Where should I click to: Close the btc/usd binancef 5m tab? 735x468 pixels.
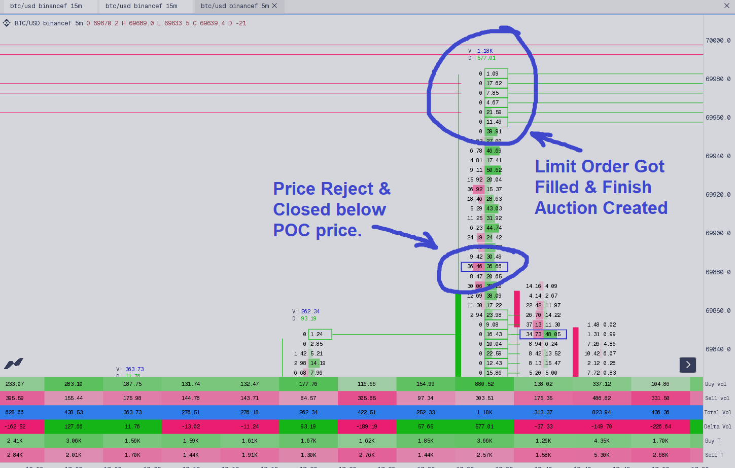(x=274, y=6)
